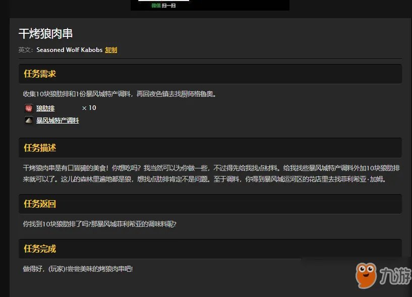Select the 任务返回 heading tab
Screen dimensions: 412x297
tap(40, 204)
